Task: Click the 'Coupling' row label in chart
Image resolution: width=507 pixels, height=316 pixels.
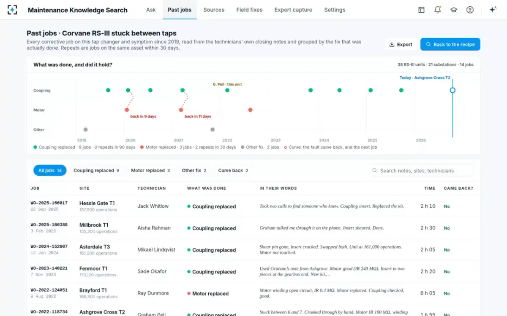Action: click(42, 90)
